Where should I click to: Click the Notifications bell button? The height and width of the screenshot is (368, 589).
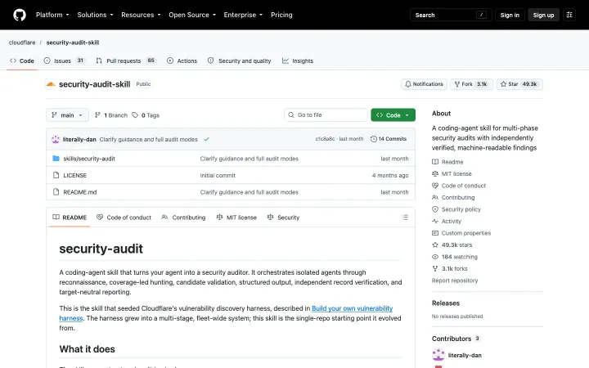(424, 84)
